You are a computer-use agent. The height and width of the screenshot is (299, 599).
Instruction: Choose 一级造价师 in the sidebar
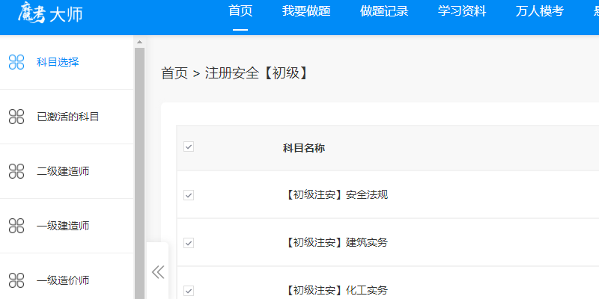coord(63,281)
